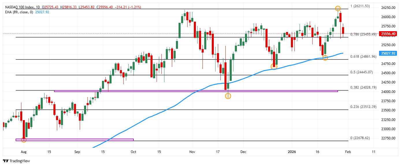Click the EMA value 25027.92 in legend
This screenshot has height=166, width=401.
coord(42,12)
